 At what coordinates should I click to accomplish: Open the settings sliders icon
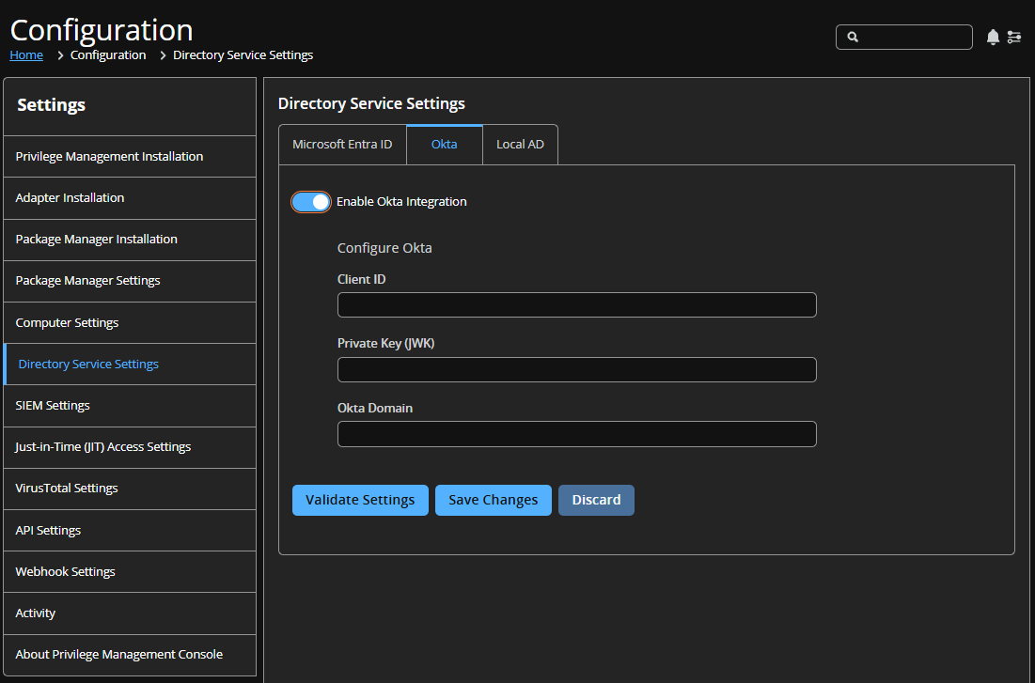point(1014,37)
